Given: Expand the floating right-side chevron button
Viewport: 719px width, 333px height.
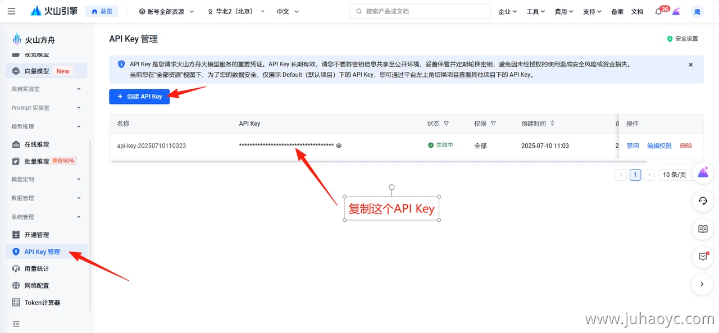Looking at the screenshot, I should click(x=703, y=284).
